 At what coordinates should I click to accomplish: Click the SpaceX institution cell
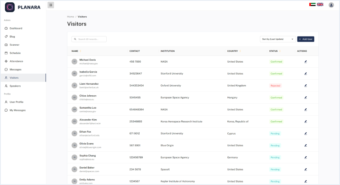[165, 169]
